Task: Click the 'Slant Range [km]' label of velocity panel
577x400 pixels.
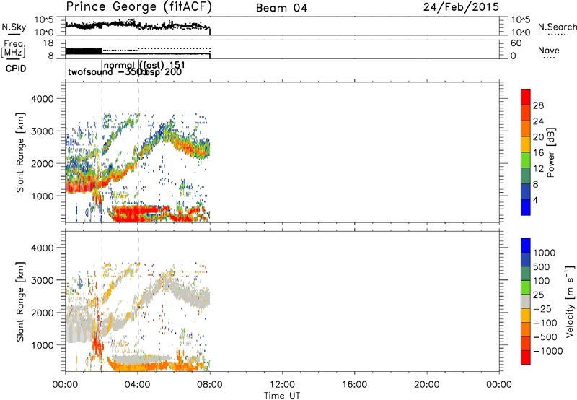Action: coord(20,302)
